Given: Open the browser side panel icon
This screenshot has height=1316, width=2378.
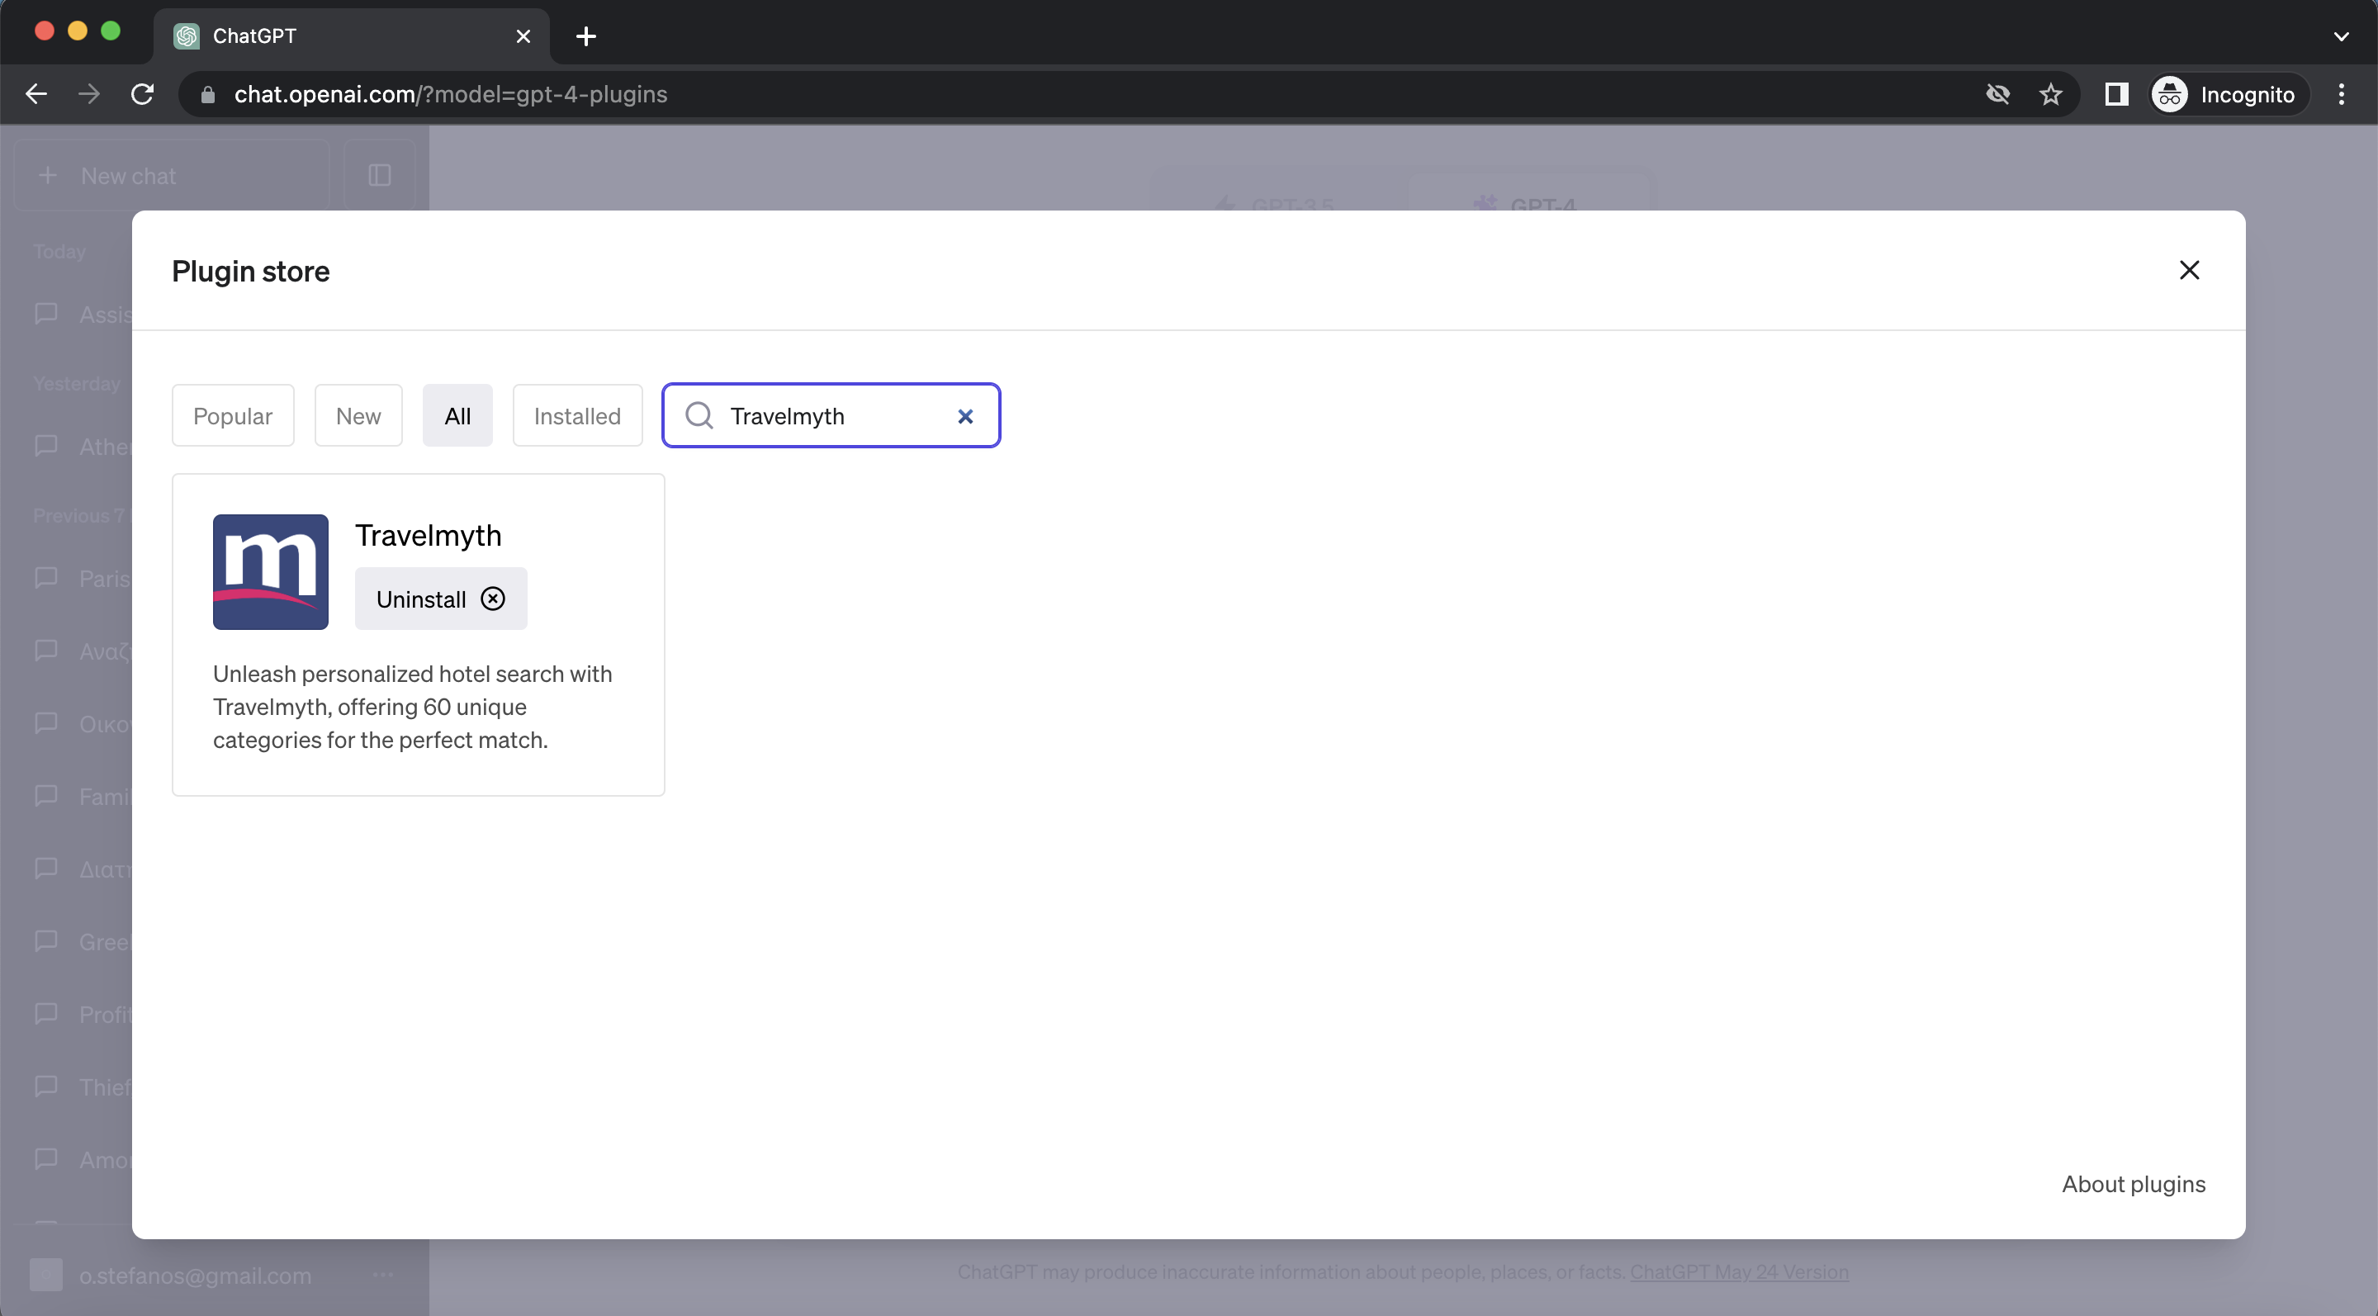Looking at the screenshot, I should pos(2115,94).
